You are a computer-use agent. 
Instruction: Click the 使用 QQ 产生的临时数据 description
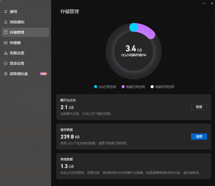point(94,143)
